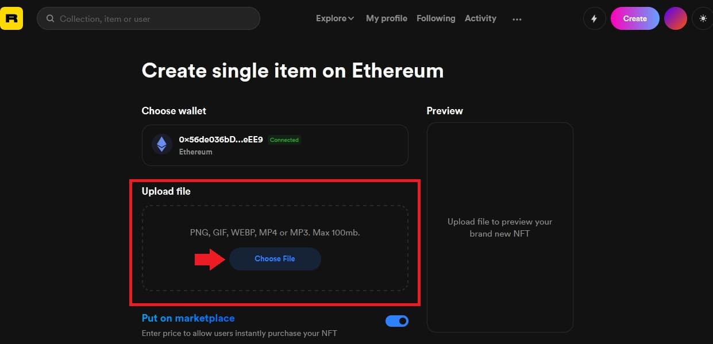Click the yellow Rarible logo icon

(11, 18)
